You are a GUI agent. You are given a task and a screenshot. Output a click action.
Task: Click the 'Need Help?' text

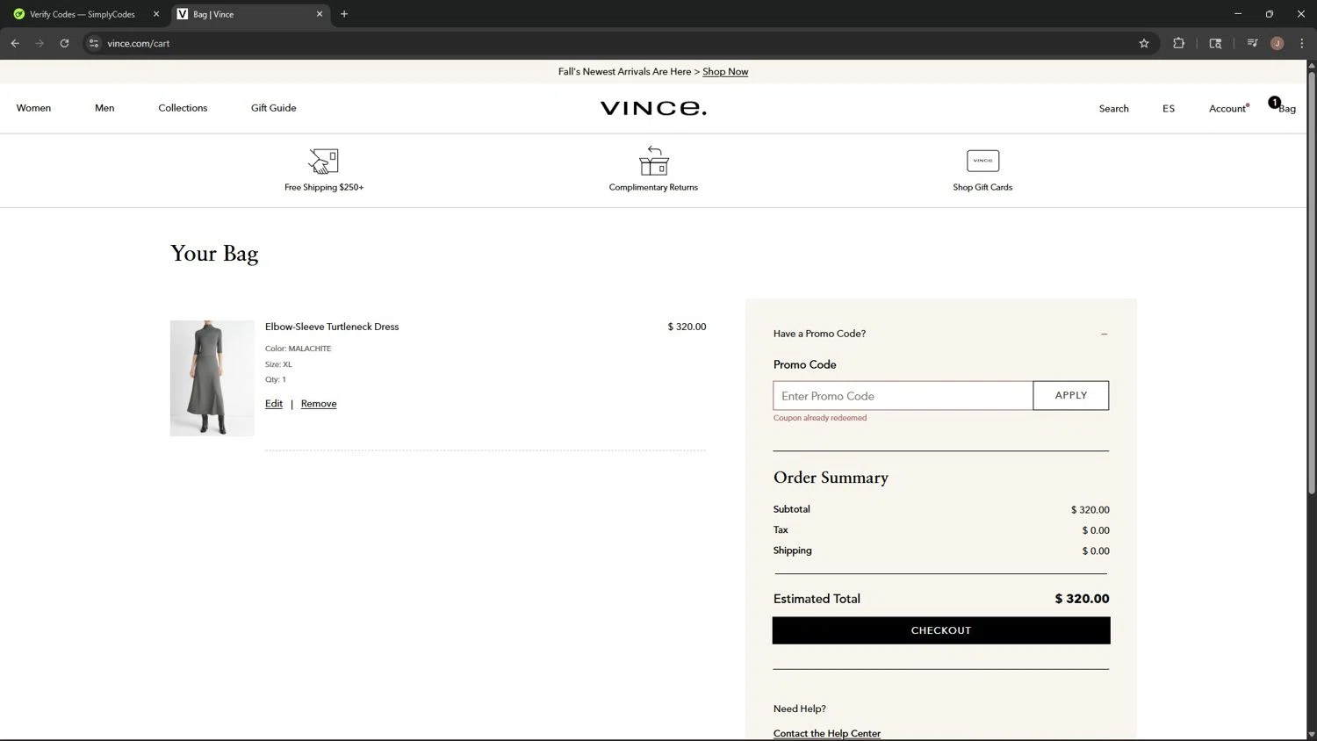coord(800,709)
